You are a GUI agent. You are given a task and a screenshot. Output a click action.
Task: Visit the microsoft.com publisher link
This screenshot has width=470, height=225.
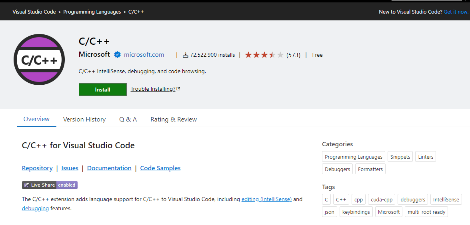144,55
